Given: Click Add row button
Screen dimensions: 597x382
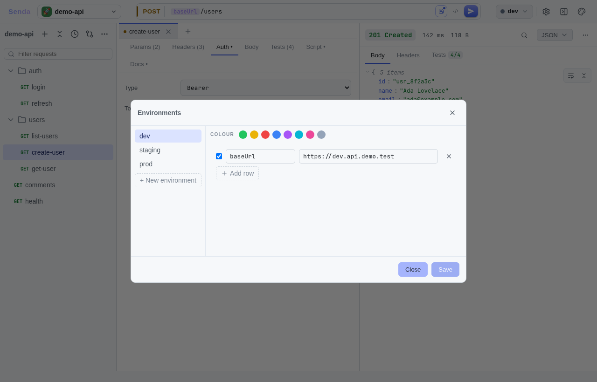Looking at the screenshot, I should point(237,173).
